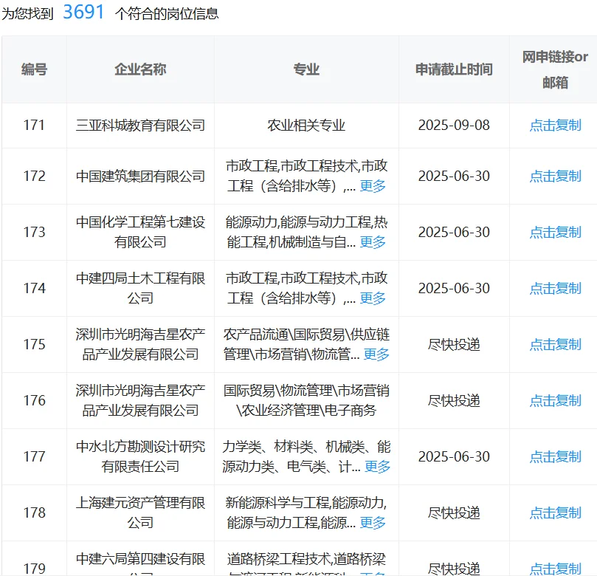Copy application link for row 175
This screenshot has height=576, width=597.
tap(555, 344)
